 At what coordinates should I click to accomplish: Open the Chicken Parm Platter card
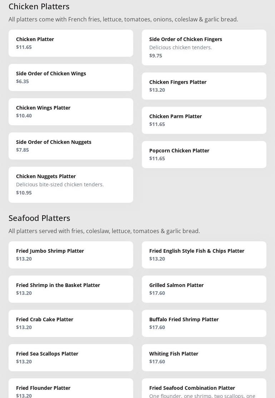coord(204,120)
